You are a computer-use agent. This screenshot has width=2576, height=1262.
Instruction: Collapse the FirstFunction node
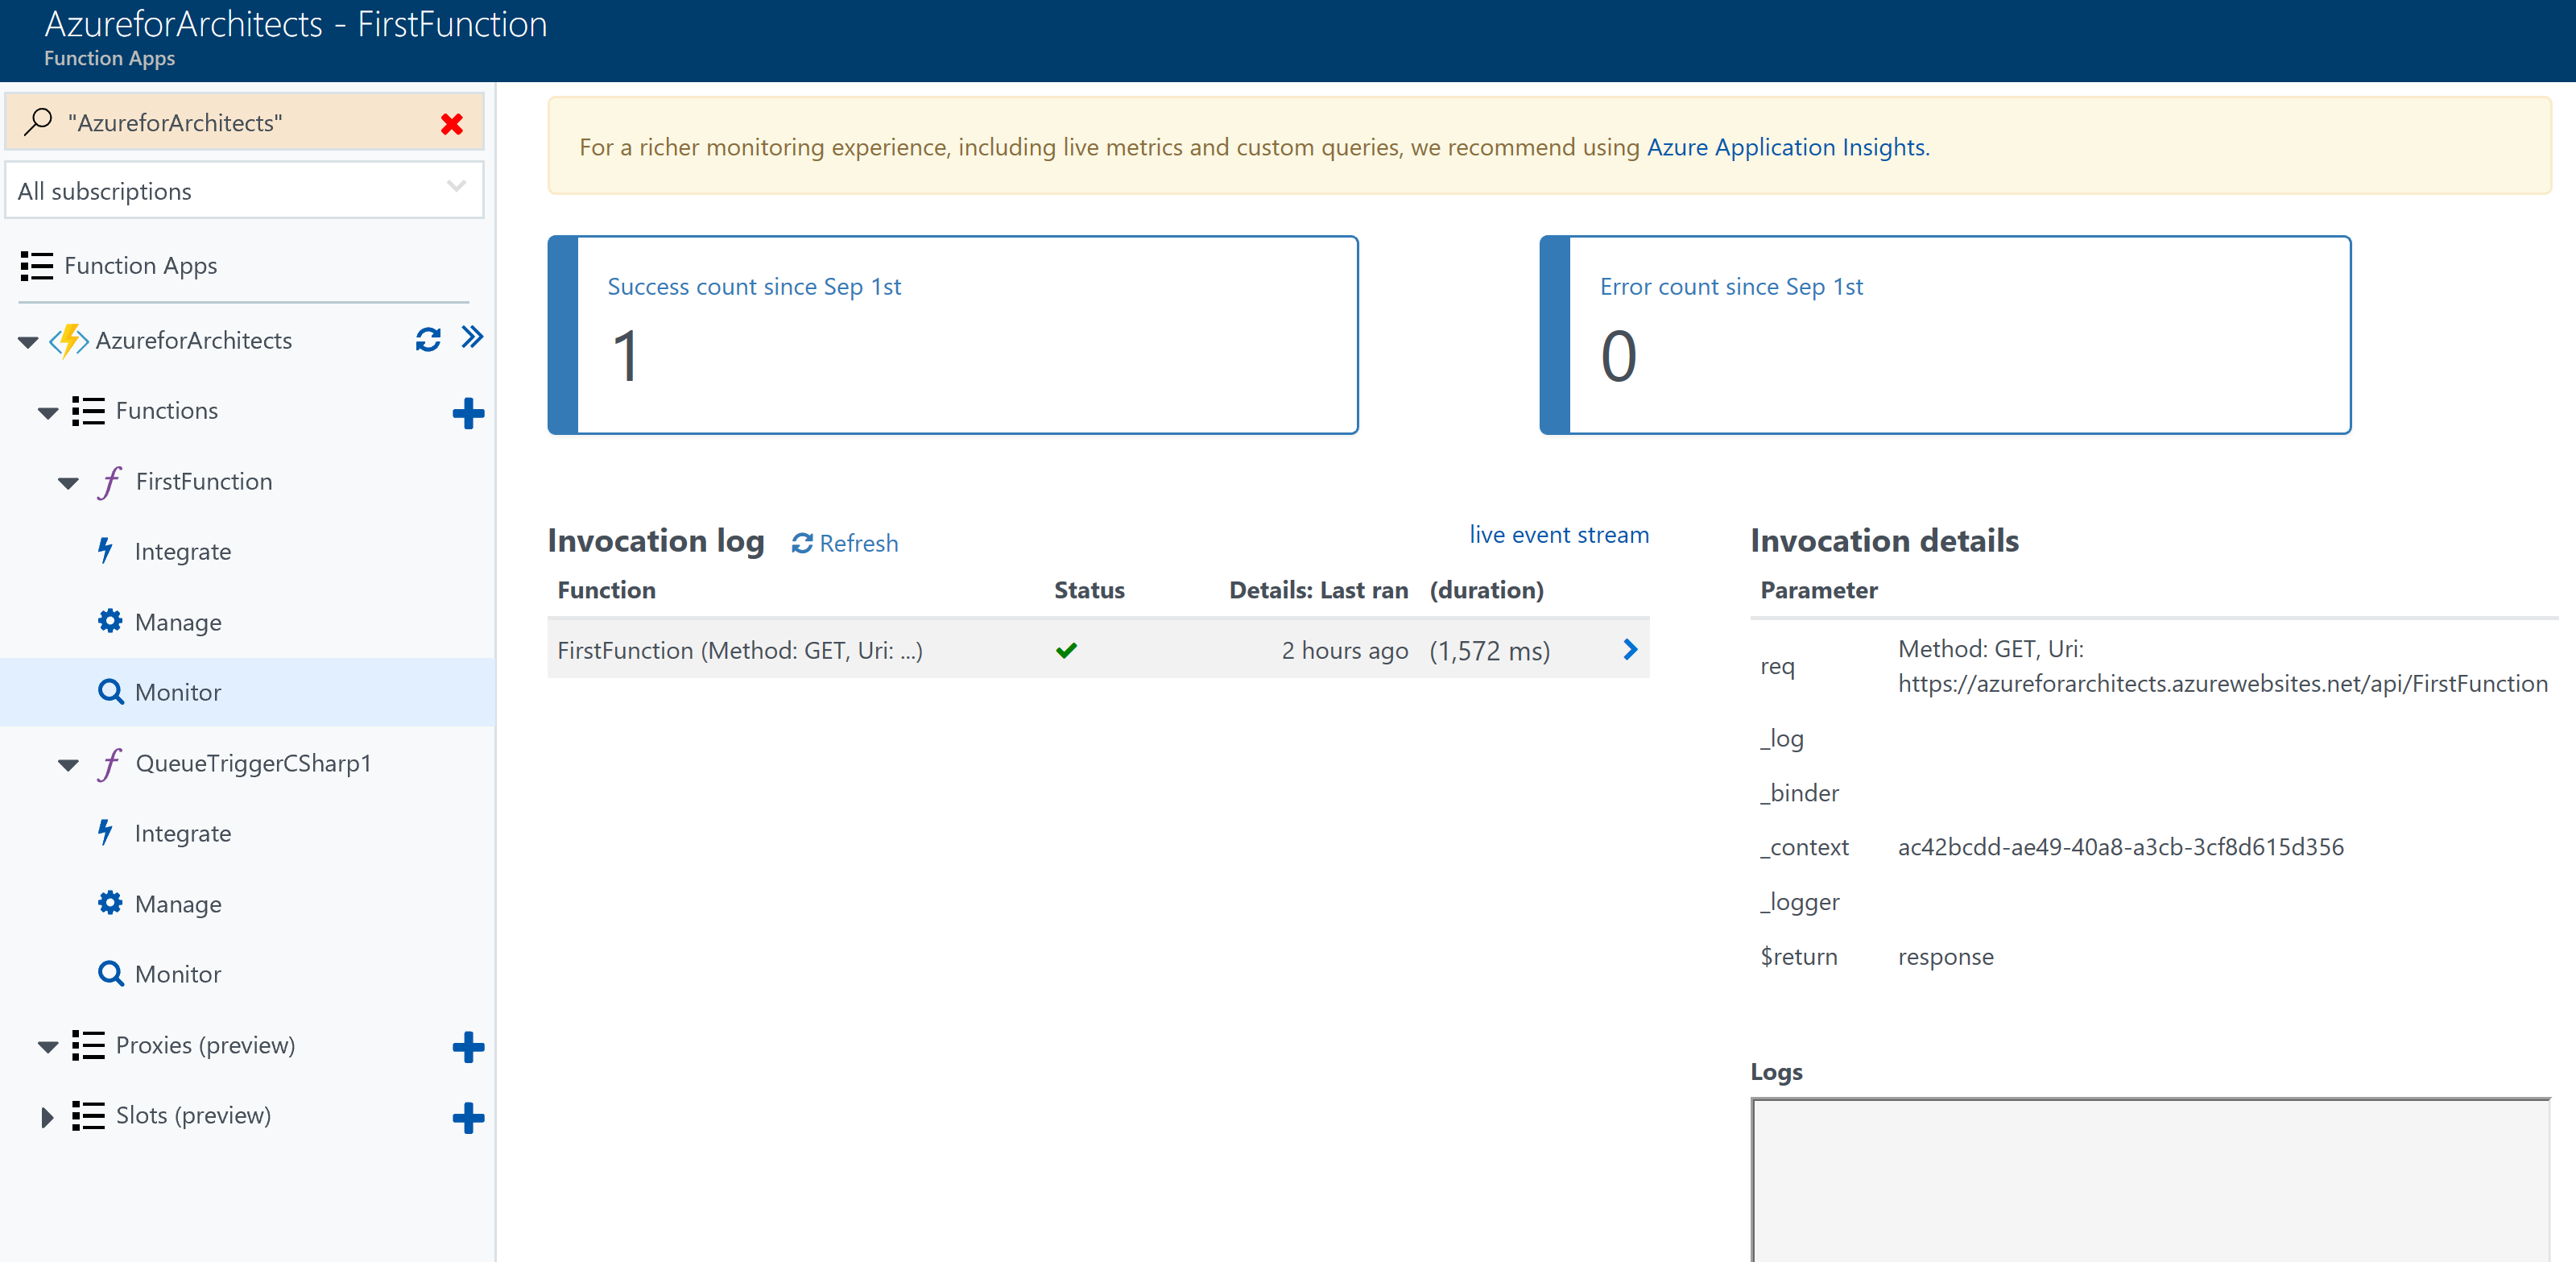[68, 483]
